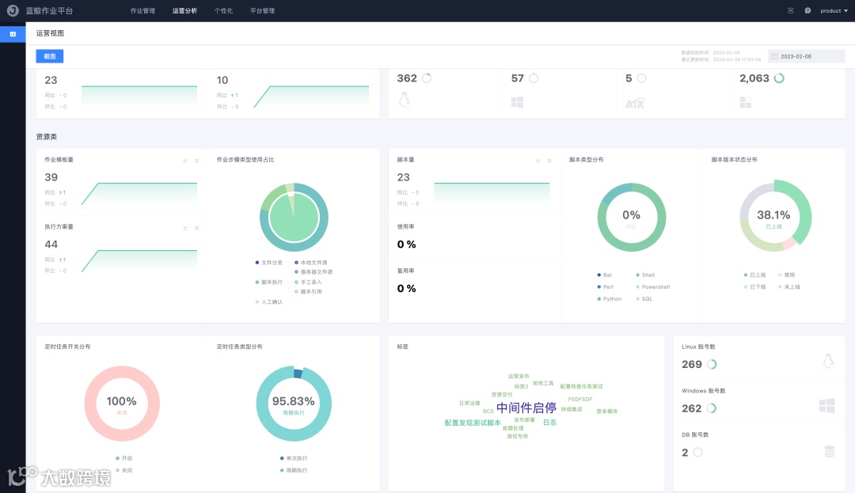Toggle 已下线 legend entry

click(x=754, y=287)
